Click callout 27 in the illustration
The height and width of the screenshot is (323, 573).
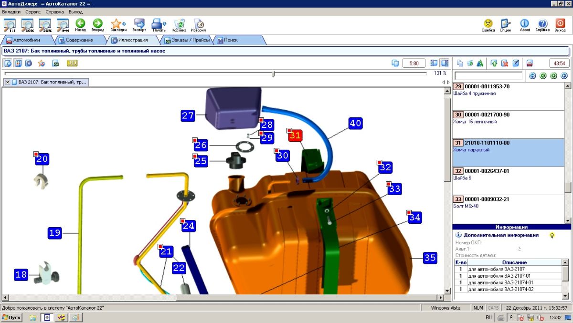[188, 115]
